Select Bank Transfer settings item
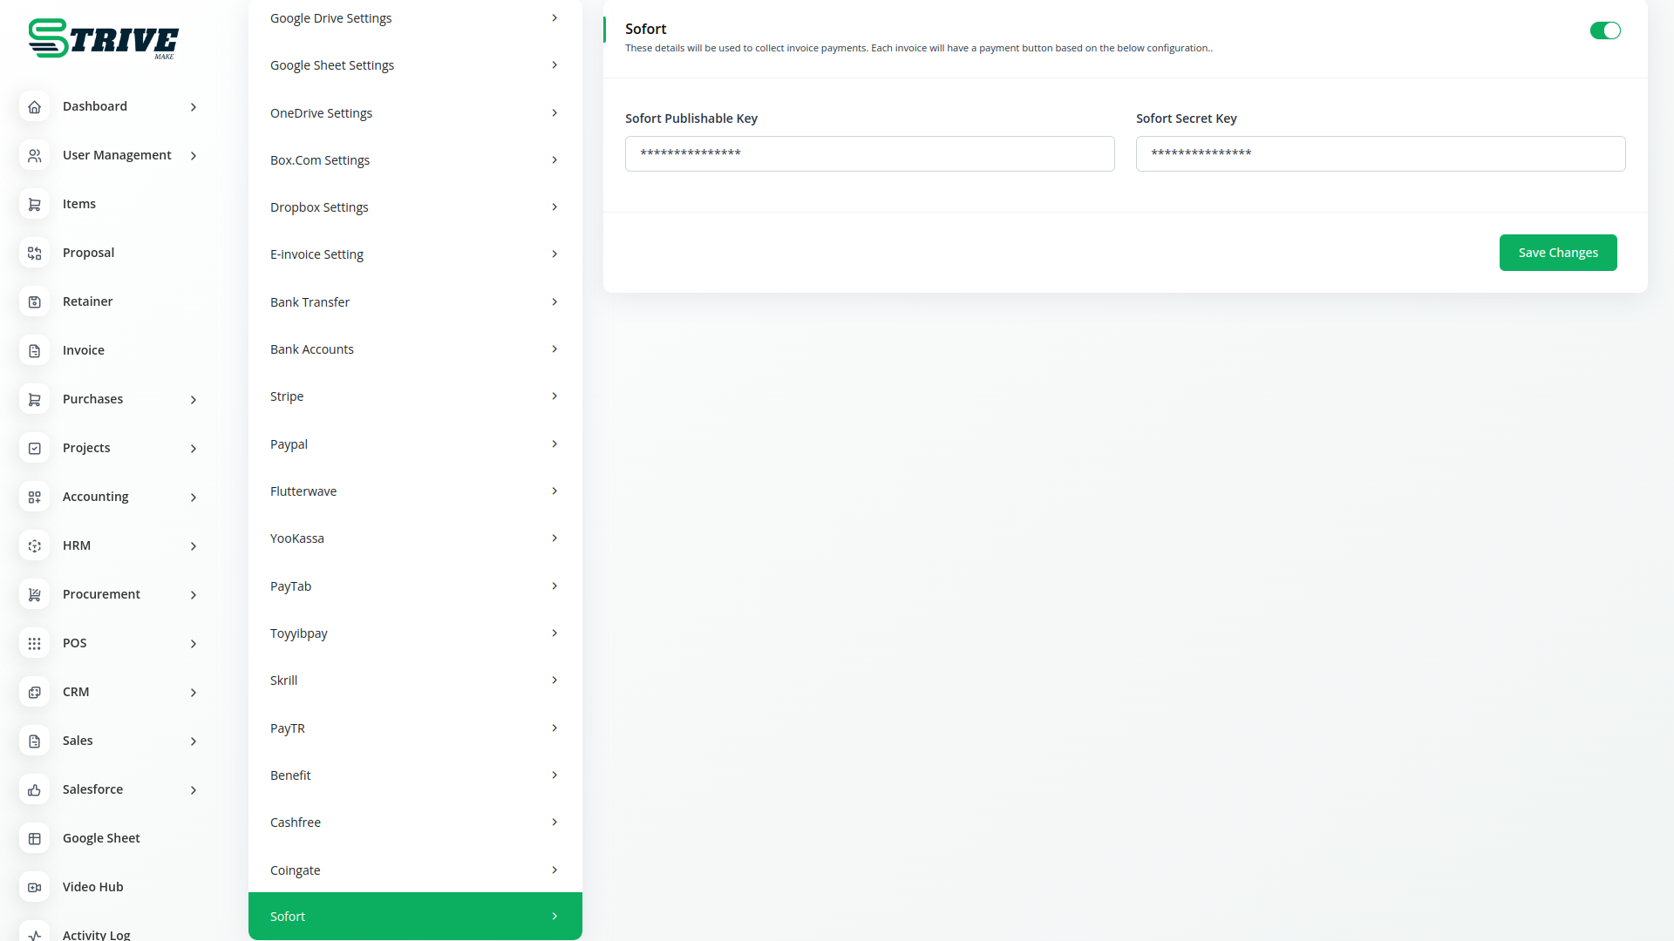Screen dimensions: 1674x941 [414, 302]
